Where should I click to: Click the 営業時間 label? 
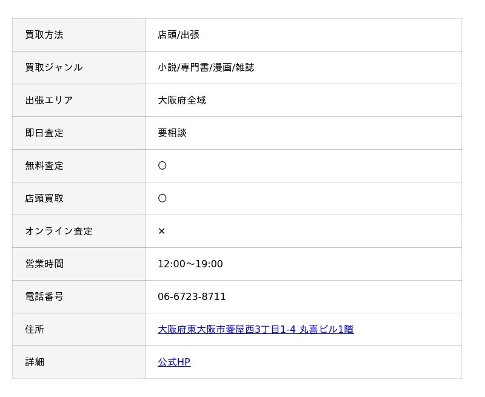(44, 264)
